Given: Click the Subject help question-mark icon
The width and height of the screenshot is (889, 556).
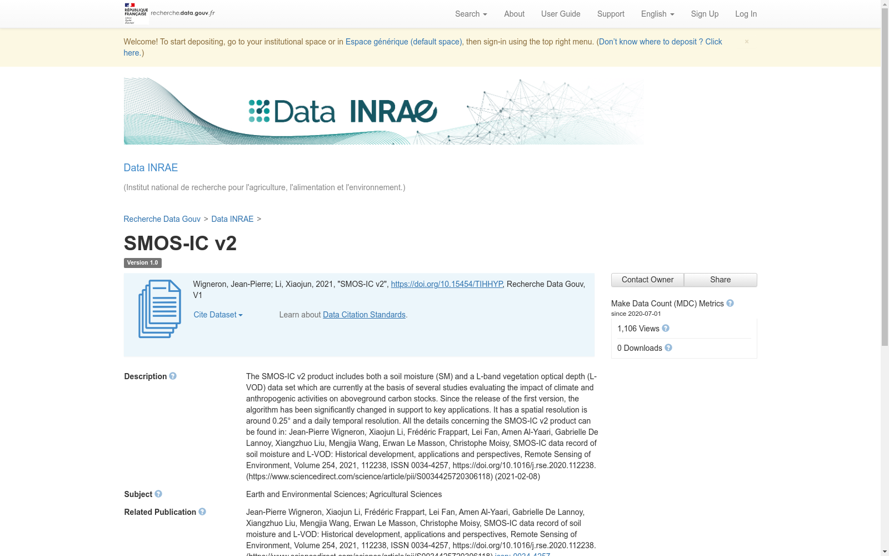Looking at the screenshot, I should tap(158, 494).
